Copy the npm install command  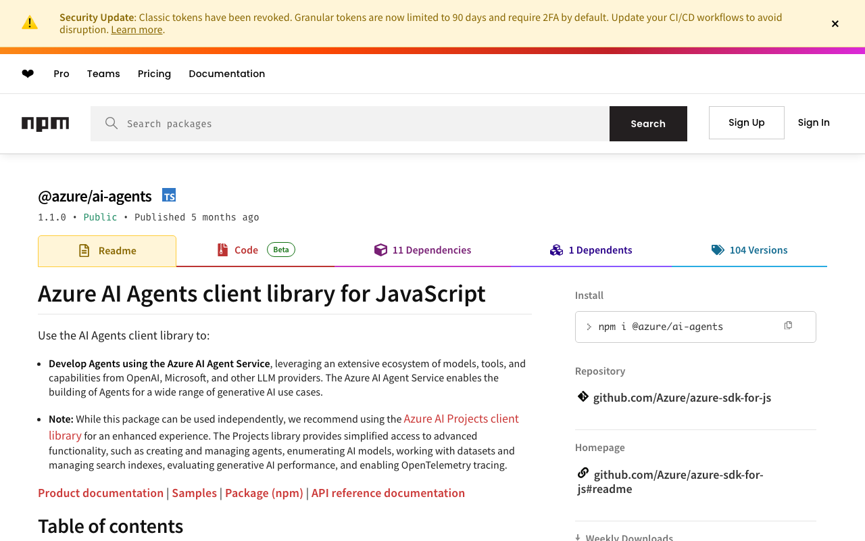point(788,326)
